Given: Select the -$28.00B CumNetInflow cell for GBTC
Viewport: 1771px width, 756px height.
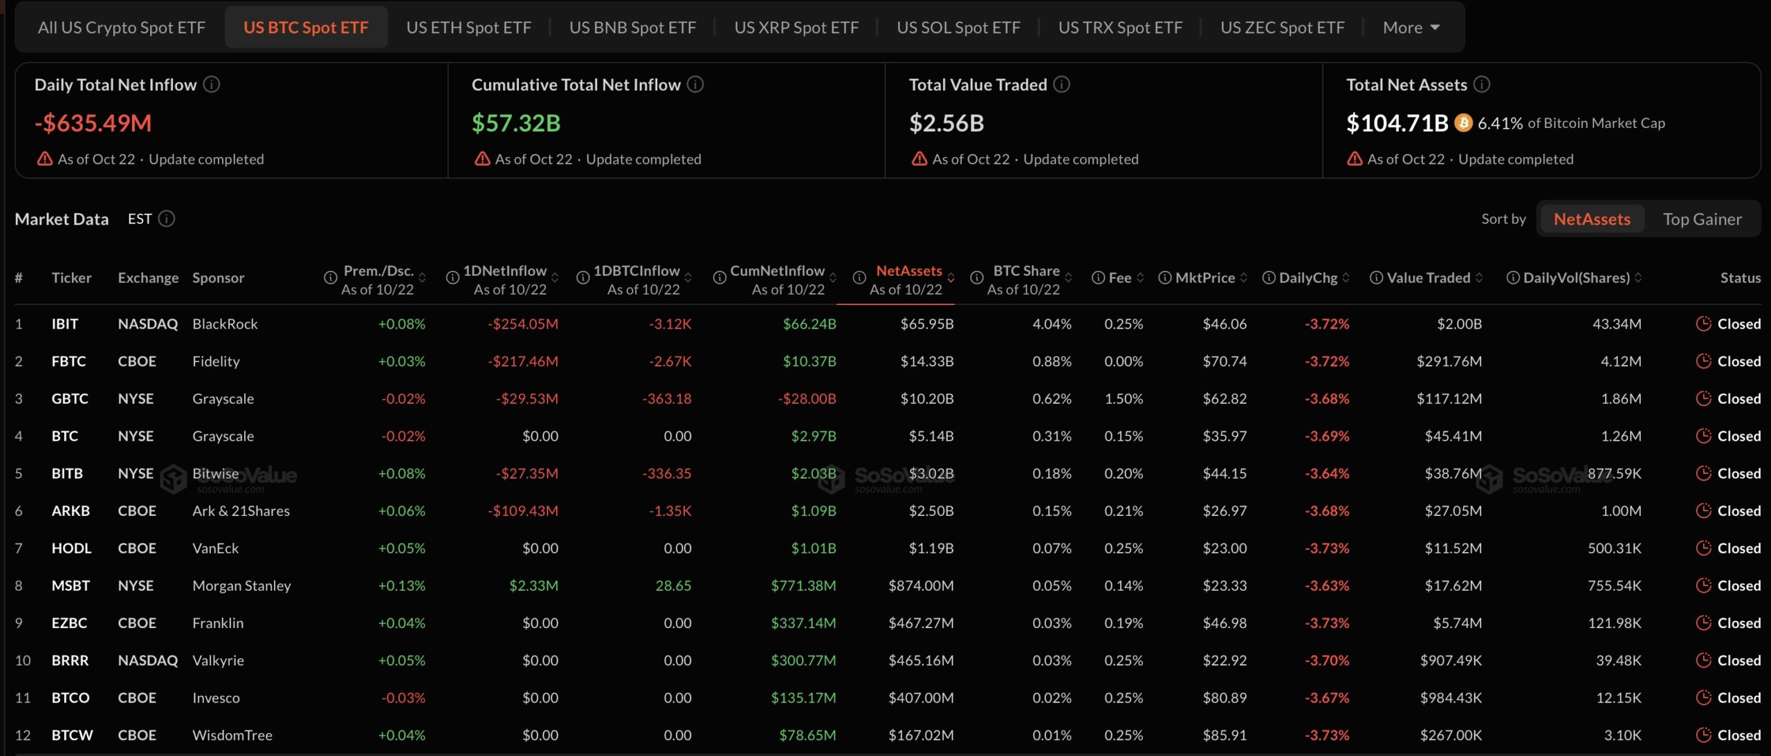Looking at the screenshot, I should coord(807,398).
